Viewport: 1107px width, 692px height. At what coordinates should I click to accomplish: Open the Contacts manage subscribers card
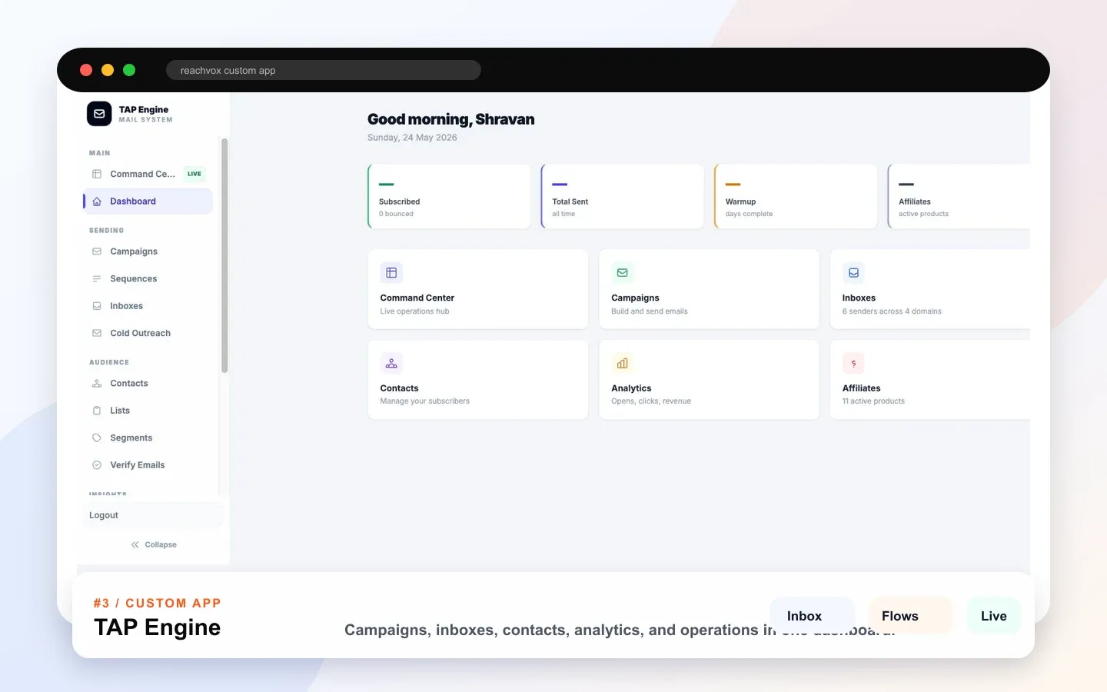[x=478, y=380]
